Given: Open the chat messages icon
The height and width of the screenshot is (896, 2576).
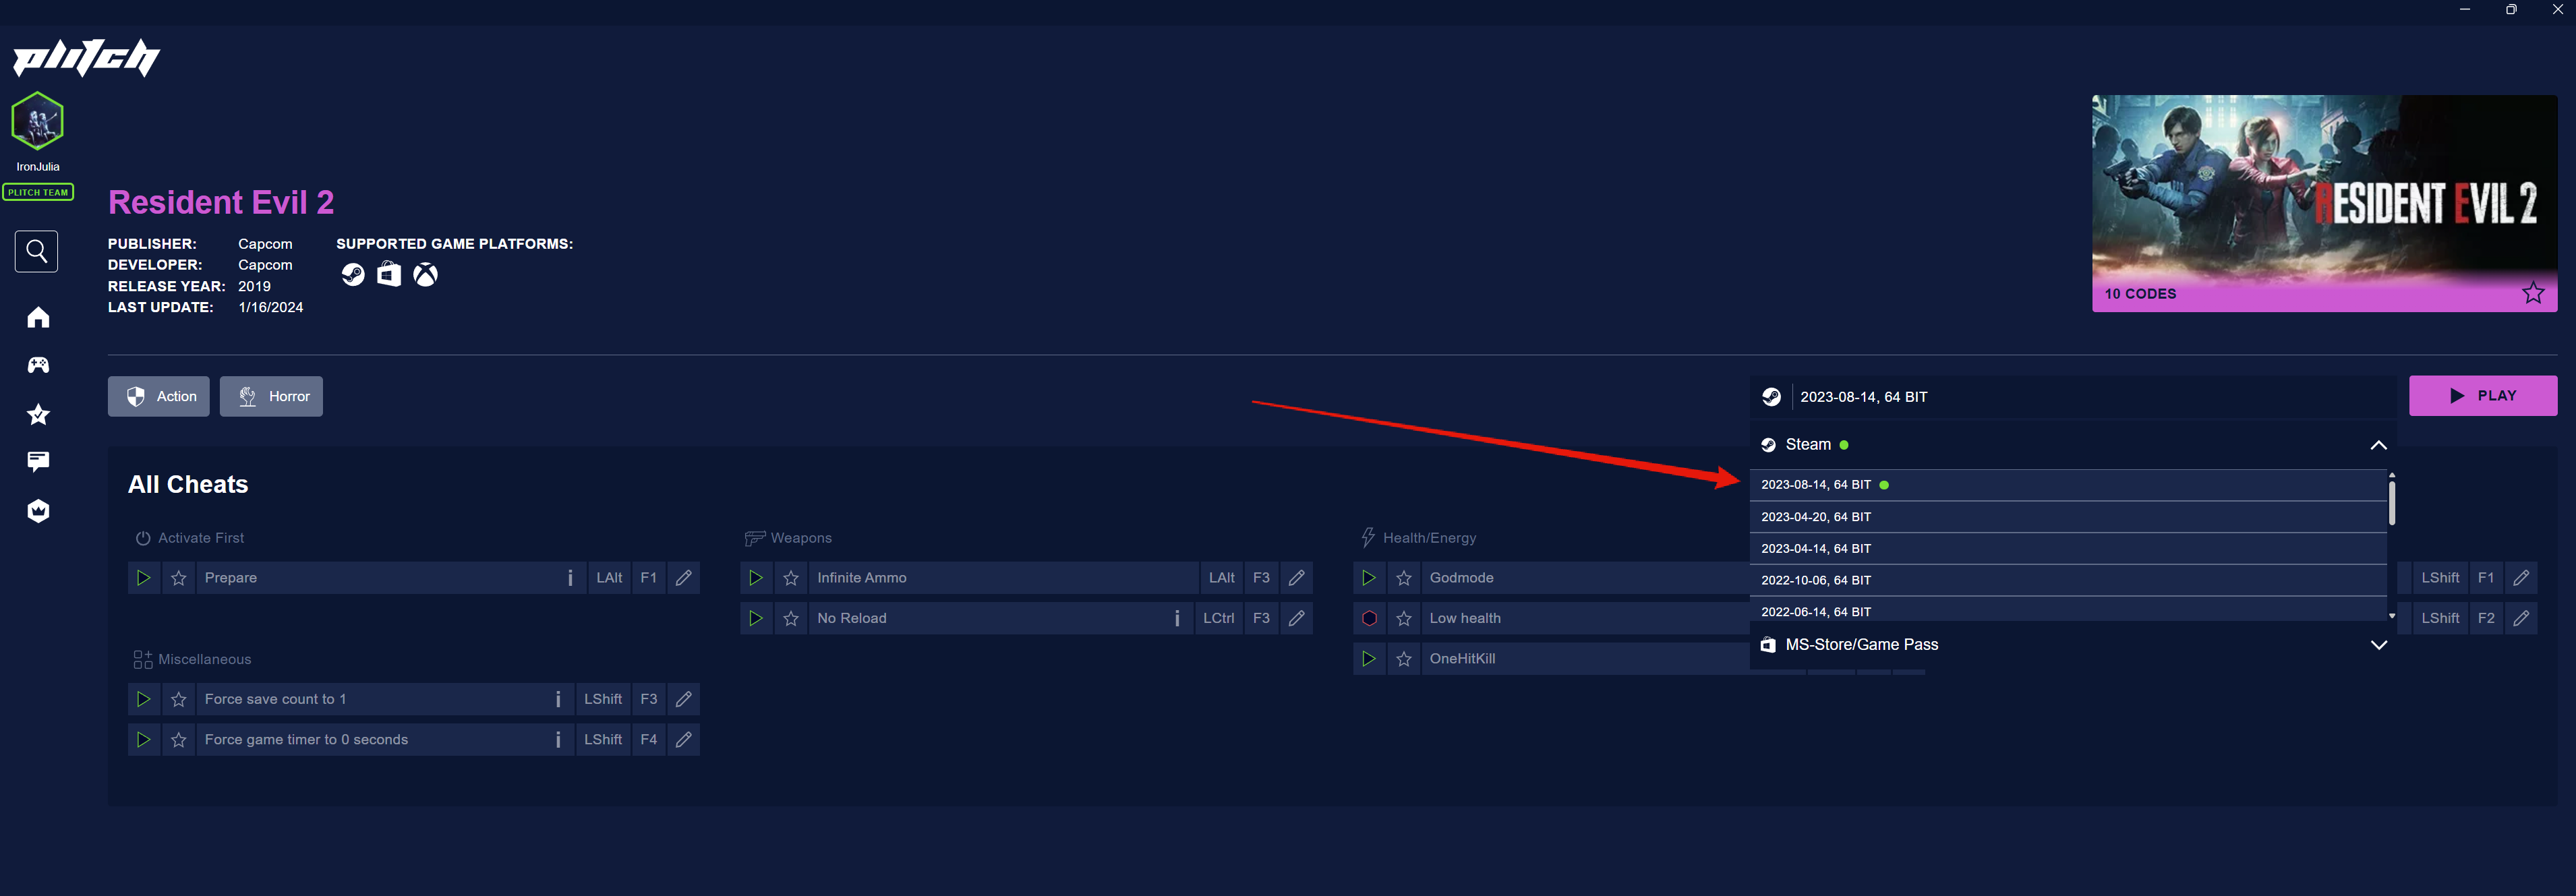Looking at the screenshot, I should click(x=38, y=461).
